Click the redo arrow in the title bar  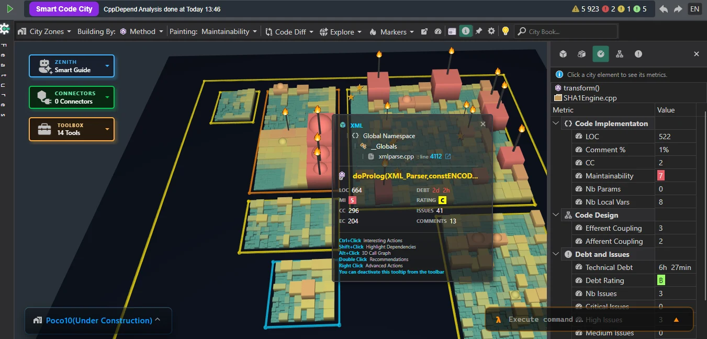coord(678,9)
